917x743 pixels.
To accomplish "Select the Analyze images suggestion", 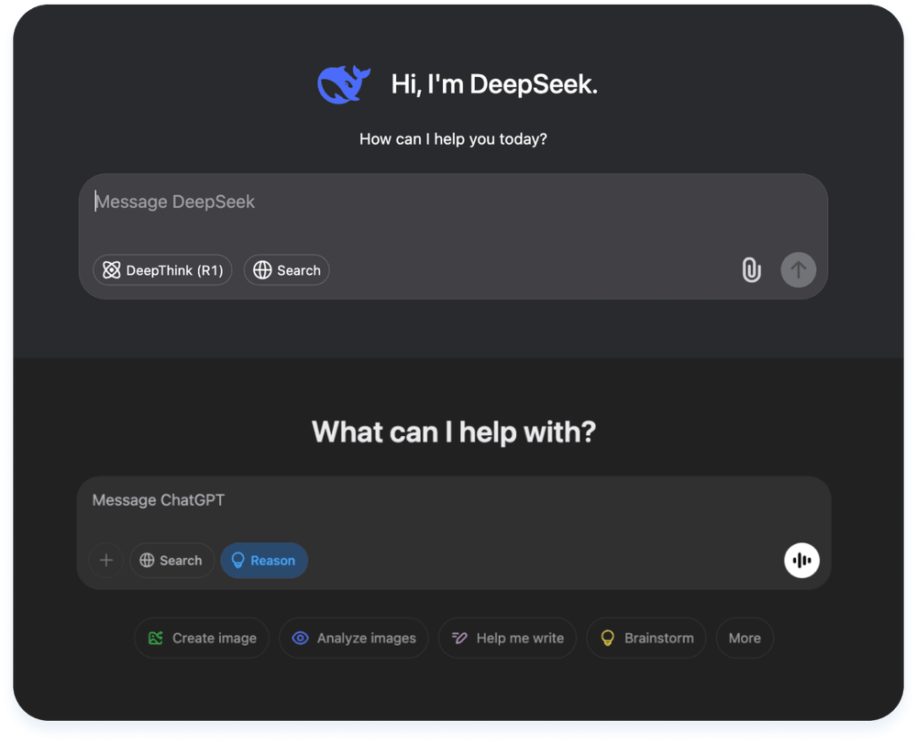I will click(x=353, y=639).
